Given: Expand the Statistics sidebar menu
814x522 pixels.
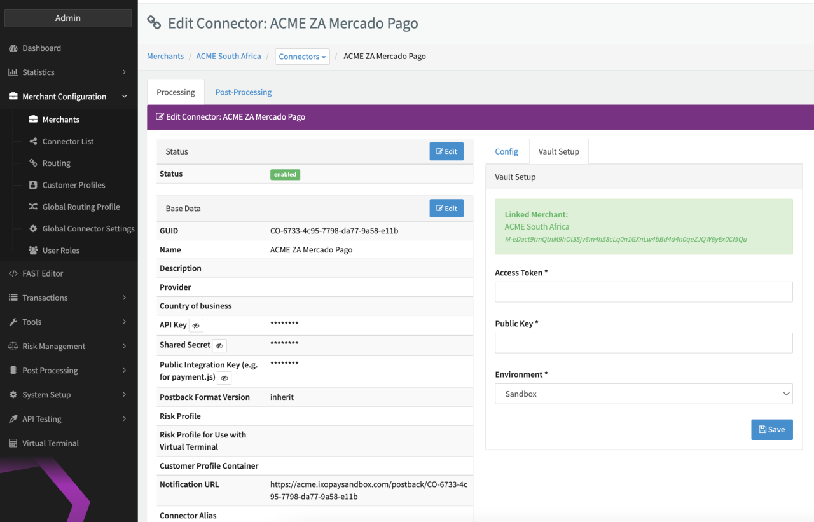Looking at the screenshot, I should [67, 72].
